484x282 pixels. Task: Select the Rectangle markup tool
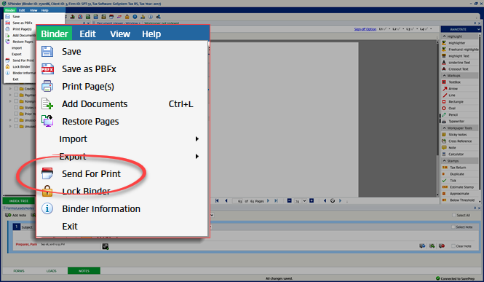point(459,101)
